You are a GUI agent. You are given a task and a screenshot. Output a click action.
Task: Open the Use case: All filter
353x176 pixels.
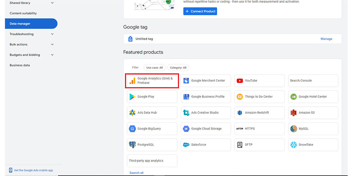pos(155,68)
